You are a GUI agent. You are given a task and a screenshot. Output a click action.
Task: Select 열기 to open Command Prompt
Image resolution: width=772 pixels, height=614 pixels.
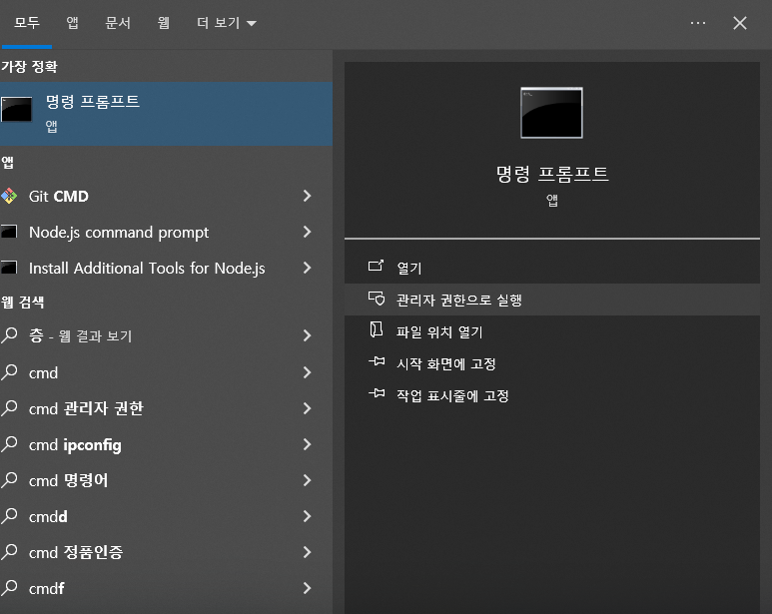[552, 268]
